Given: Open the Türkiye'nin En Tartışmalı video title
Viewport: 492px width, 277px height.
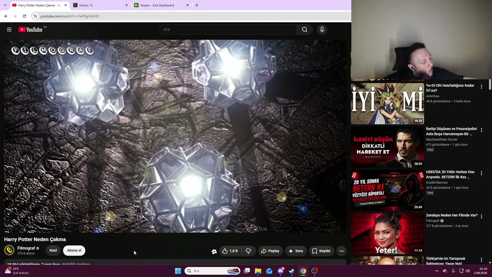Looking at the screenshot, I should click(445, 261).
